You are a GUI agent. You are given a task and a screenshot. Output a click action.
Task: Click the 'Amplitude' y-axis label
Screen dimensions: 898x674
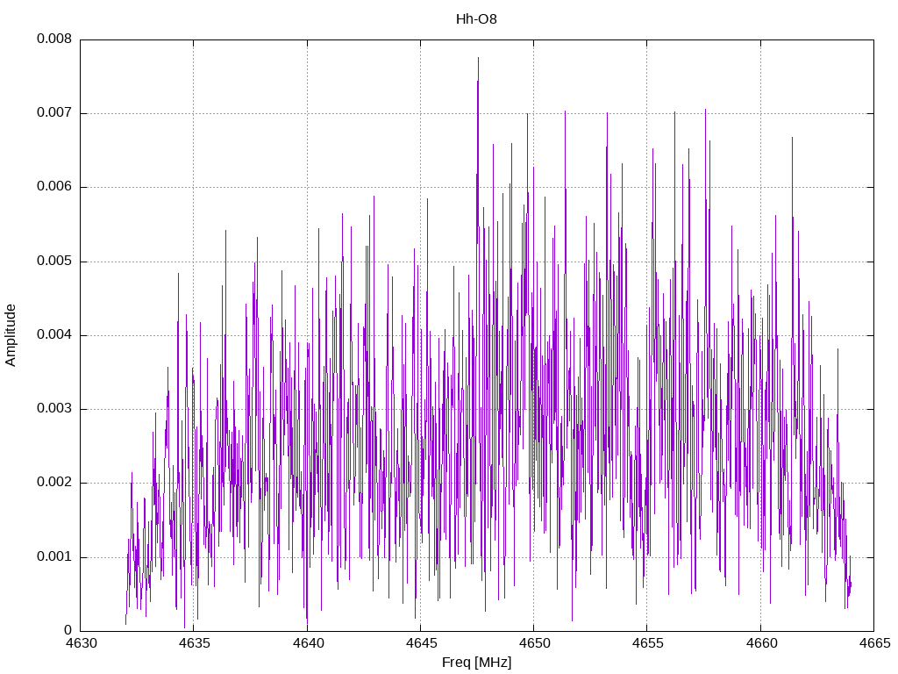pos(11,335)
